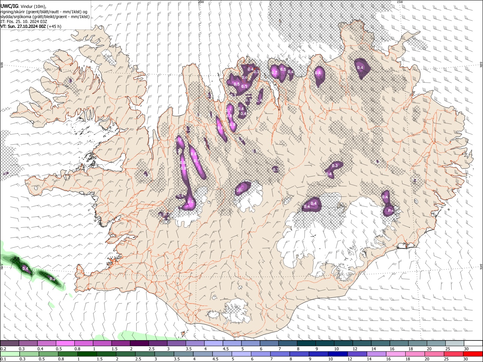The image size is (483, 362).
Task: Click the "slydda/snjókoma" legend description line
Action: (45, 17)
